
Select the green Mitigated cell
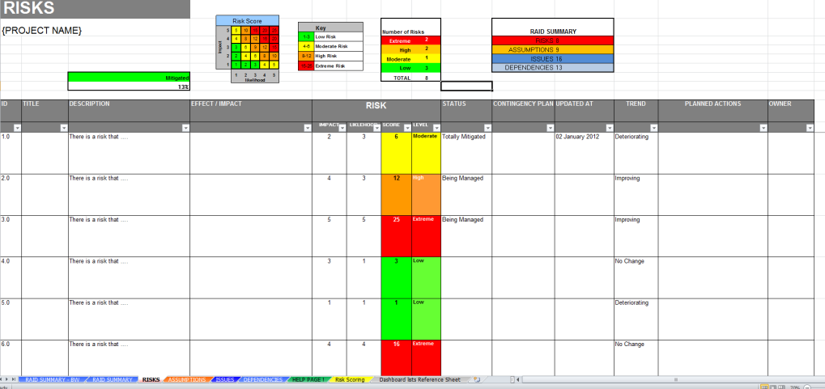[129, 78]
